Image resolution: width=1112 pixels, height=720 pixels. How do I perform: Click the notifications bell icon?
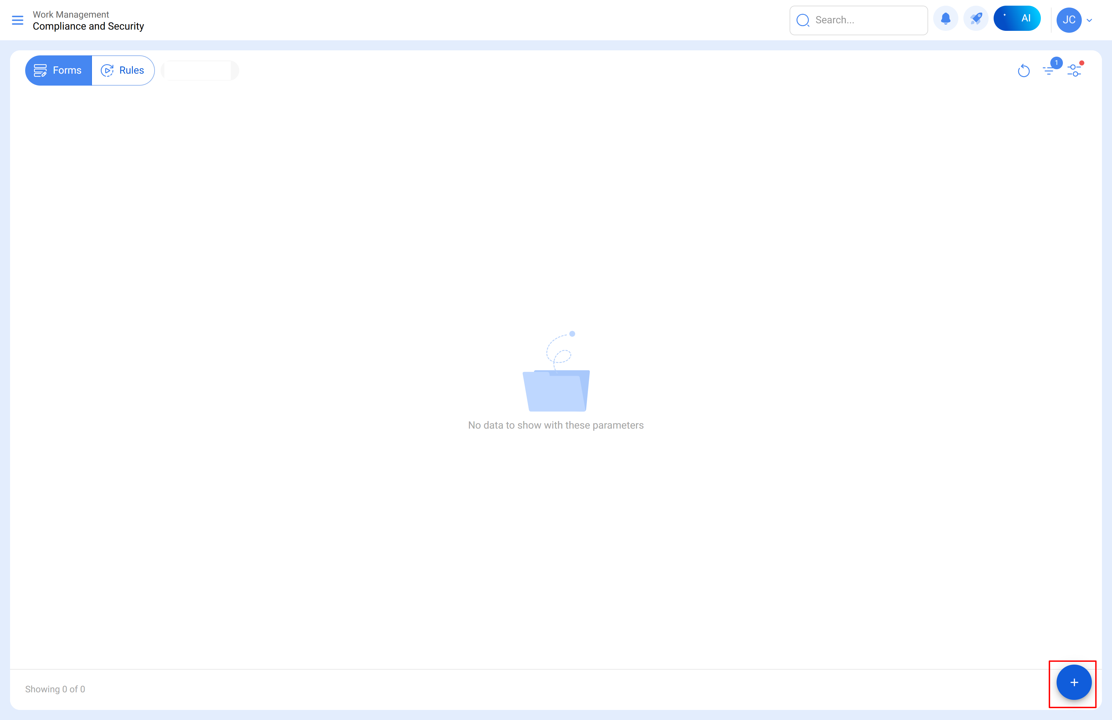[x=945, y=19]
